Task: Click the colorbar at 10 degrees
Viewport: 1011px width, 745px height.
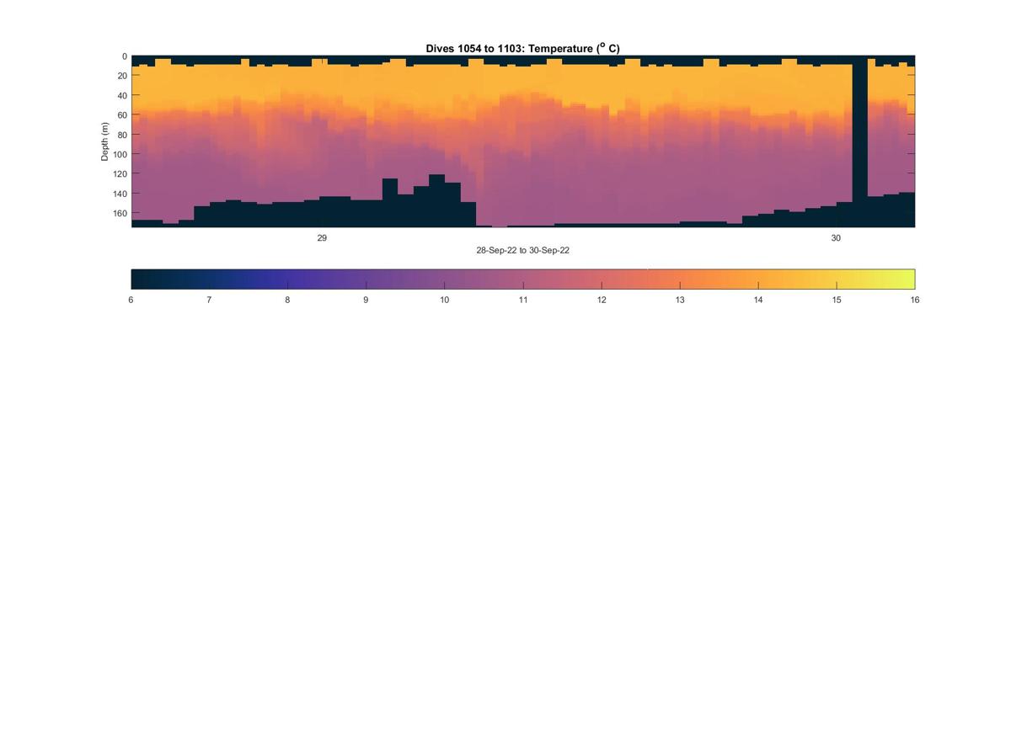Action: [444, 279]
